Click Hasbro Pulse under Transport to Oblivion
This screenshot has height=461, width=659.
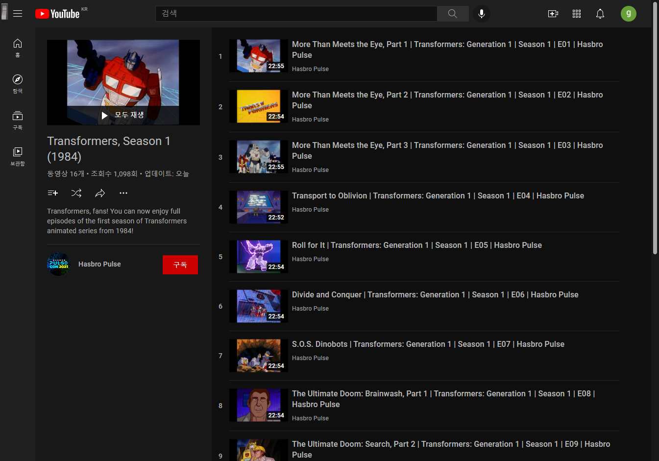coord(310,210)
